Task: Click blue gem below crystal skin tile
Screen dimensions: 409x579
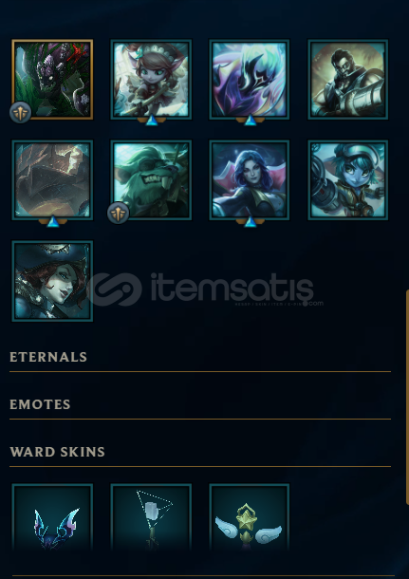Action: tap(250, 121)
